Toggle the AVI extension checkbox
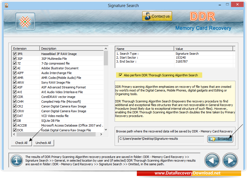The height and width of the screenshot is (179, 247). pyautogui.click(x=15, y=92)
